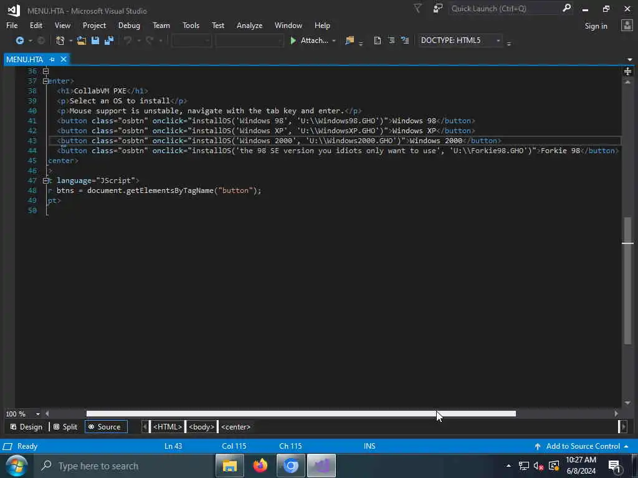Click the horizontal scrollbar thumb
The width and height of the screenshot is (638, 478).
301,414
